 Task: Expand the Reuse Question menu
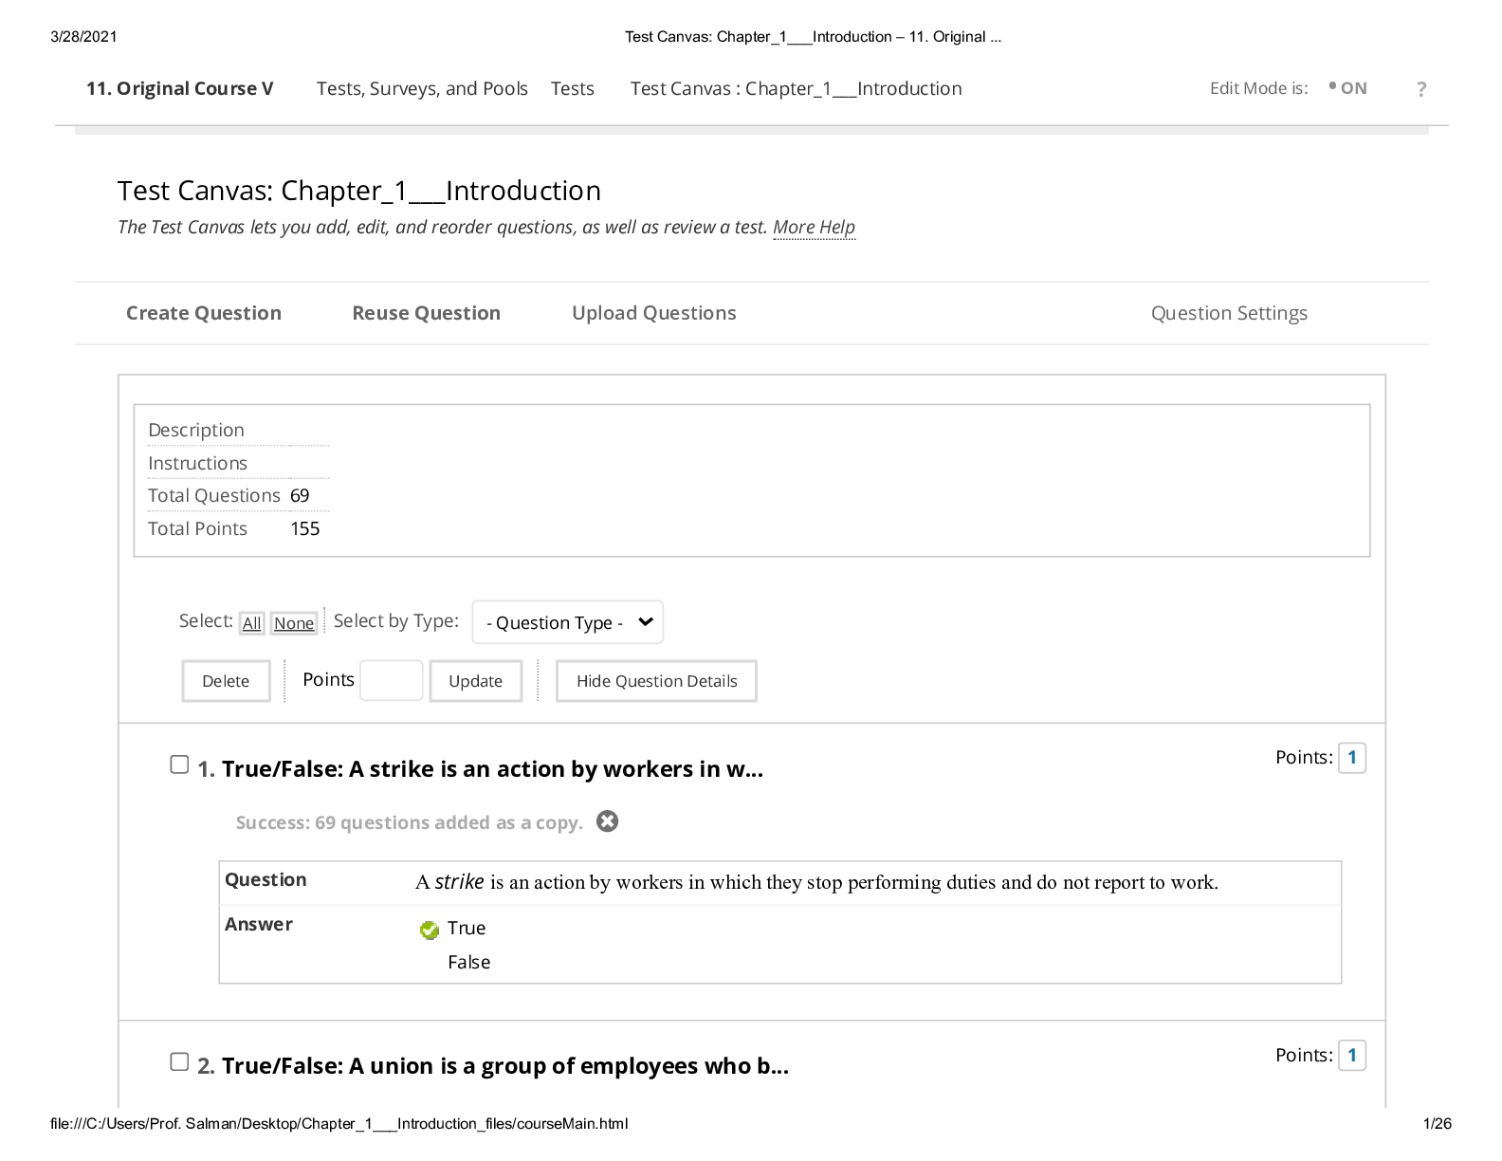pos(426,313)
